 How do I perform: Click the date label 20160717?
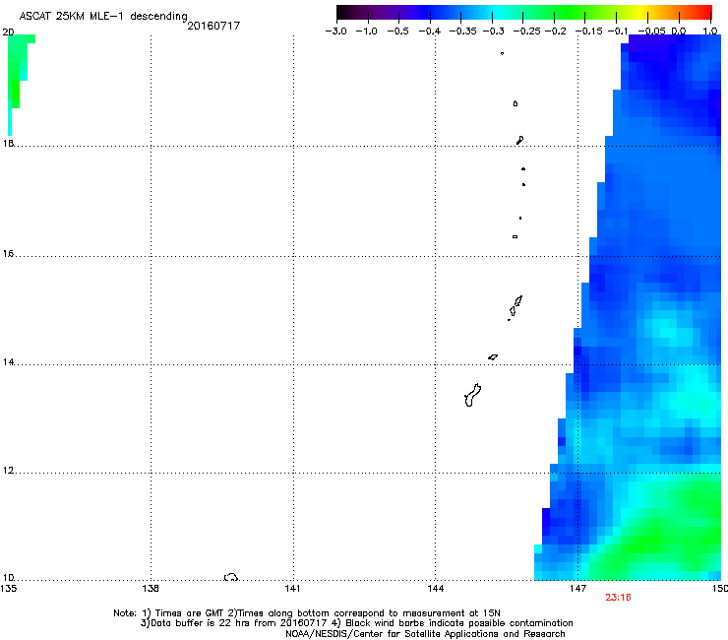point(213,26)
